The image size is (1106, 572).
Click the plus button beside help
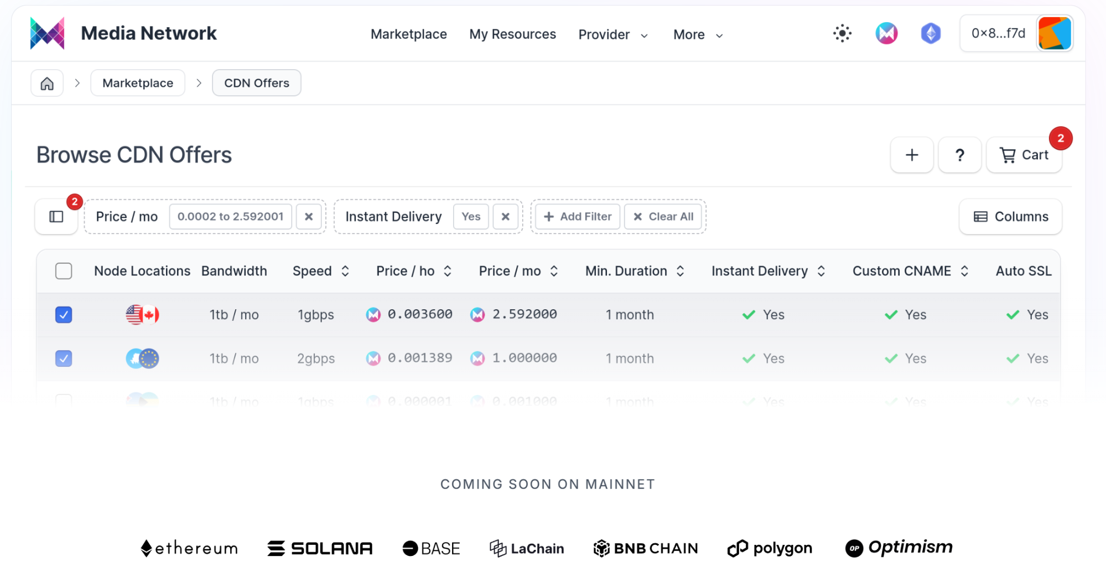click(912, 155)
